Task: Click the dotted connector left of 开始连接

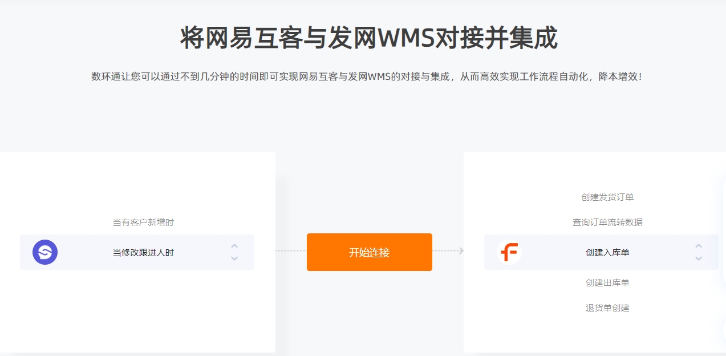Action: pyautogui.click(x=291, y=251)
